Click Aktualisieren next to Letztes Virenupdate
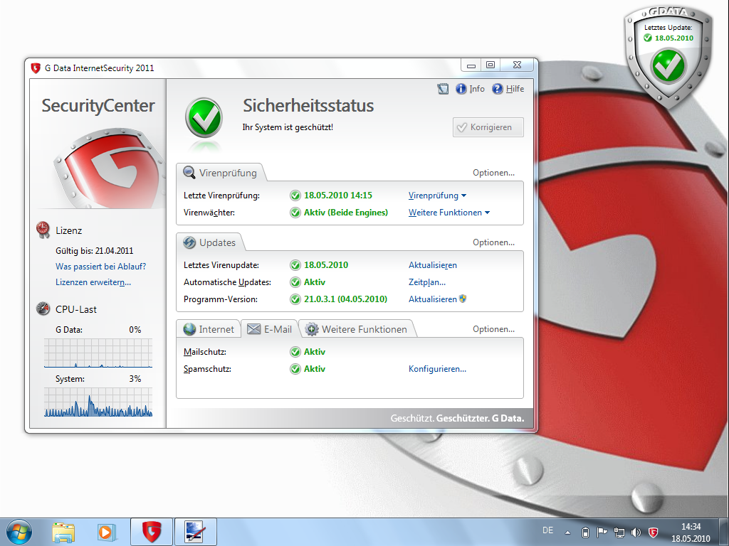 [432, 265]
